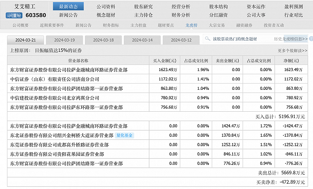The width and height of the screenshot is (313, 189).
Task: Open 股本结构 menu item
Action: click(x=218, y=7)
